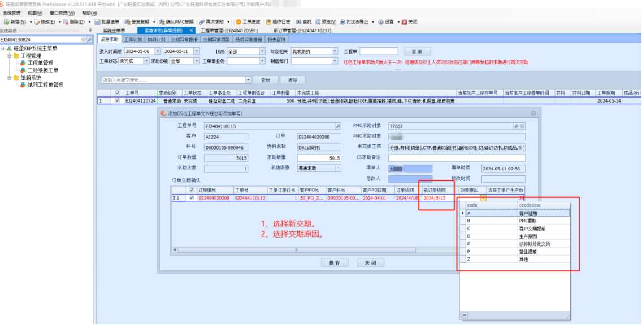The width and height of the screenshot is (642, 325).
Task: Select 二处纸板工单 in the tree
Action: pos(42,71)
